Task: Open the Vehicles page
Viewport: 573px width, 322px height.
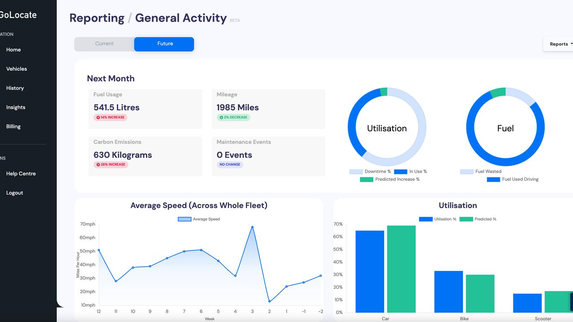Action: click(16, 69)
